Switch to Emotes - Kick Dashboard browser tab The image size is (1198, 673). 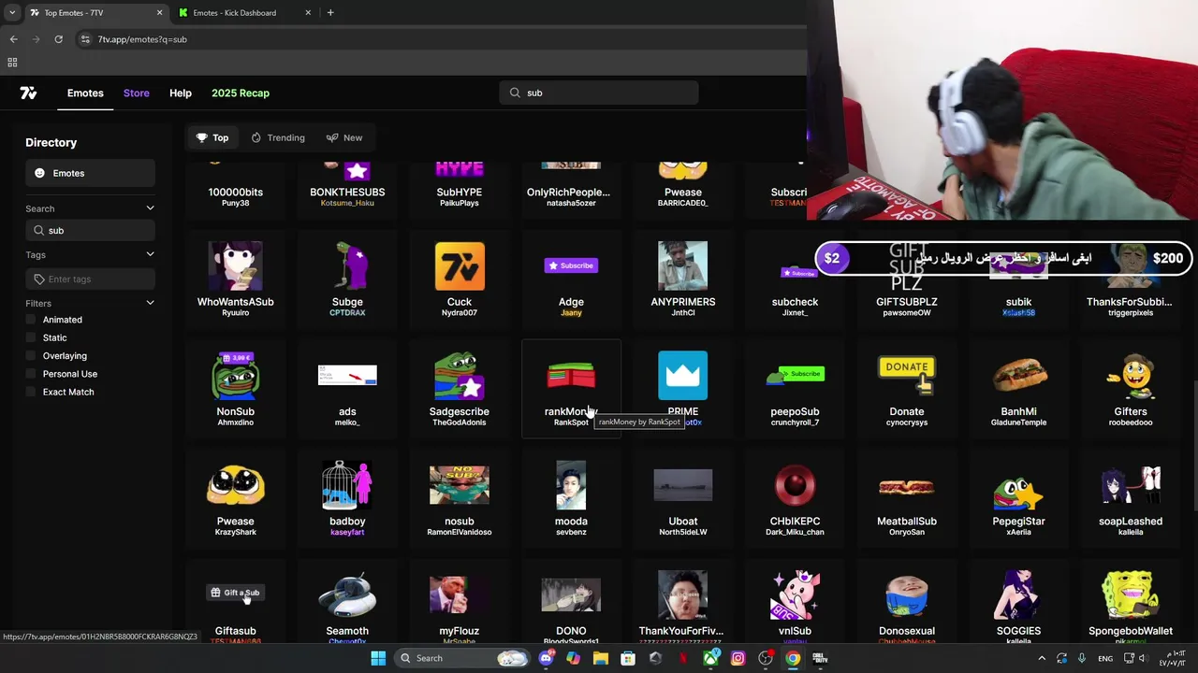point(244,13)
